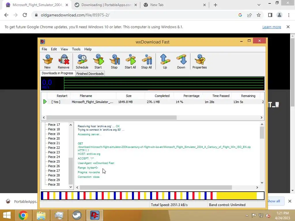Image resolution: width=295 pixels, height=221 pixels.
Task: Open the Schedule toolbar icon
Action: 82,62
